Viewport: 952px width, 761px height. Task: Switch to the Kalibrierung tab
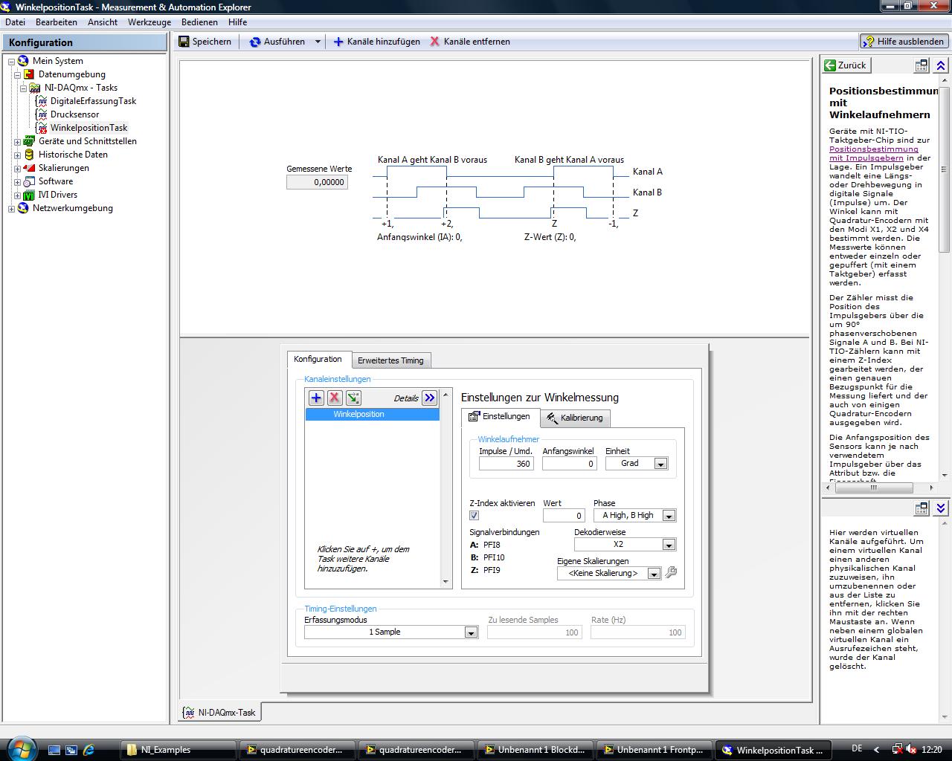(x=575, y=418)
